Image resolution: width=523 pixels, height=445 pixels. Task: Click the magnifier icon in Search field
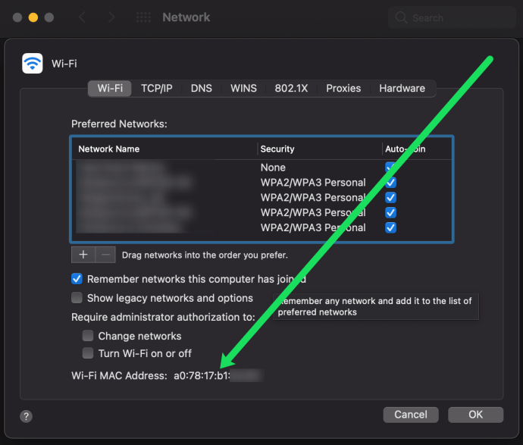[x=401, y=17]
